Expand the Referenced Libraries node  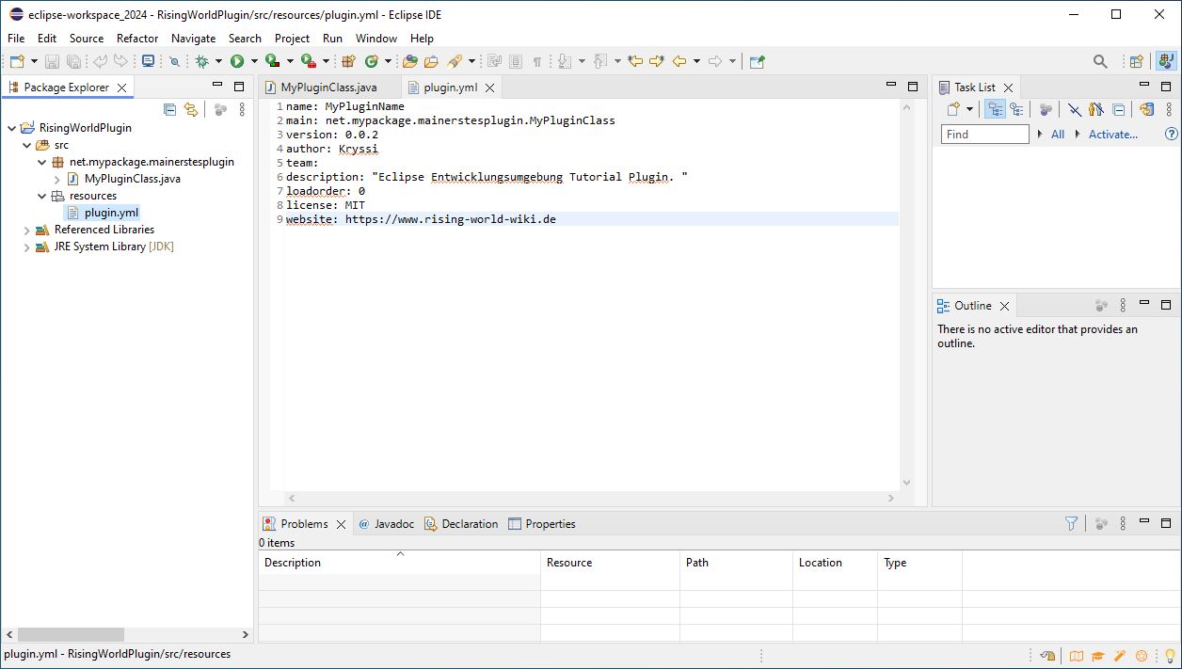click(x=26, y=230)
